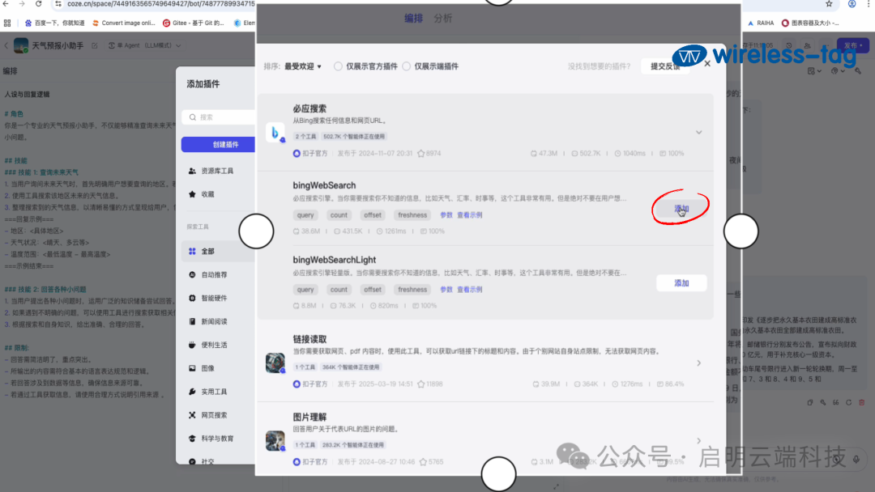Click the 收藏 star icon in sidebar
Screen dimensions: 875x492
pyautogui.click(x=192, y=194)
